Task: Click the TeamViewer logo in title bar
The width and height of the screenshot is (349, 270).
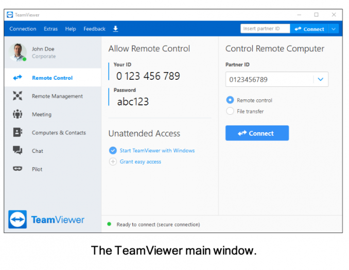Action: coord(10,15)
